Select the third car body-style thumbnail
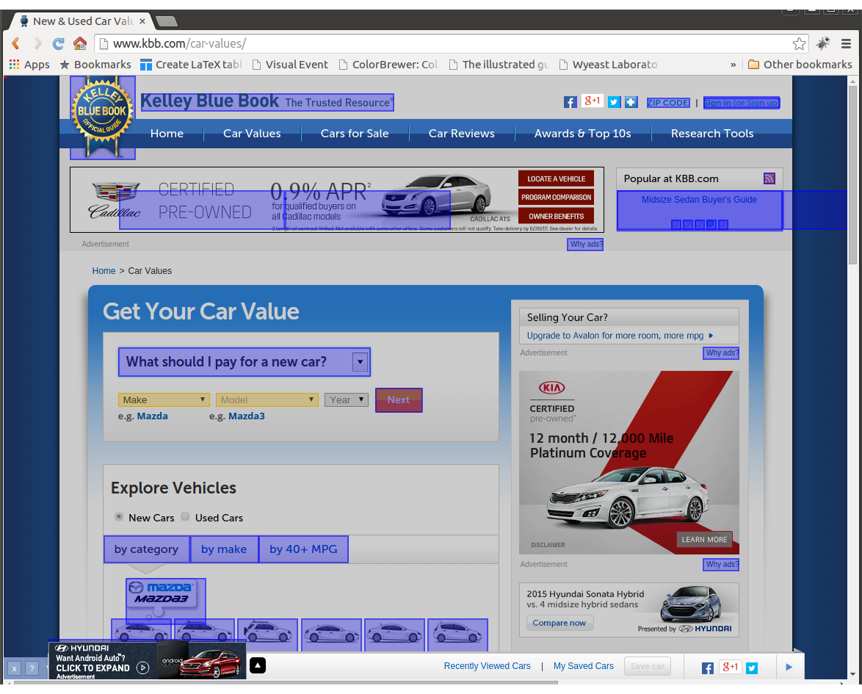This screenshot has width=862, height=694. pyautogui.click(x=268, y=634)
